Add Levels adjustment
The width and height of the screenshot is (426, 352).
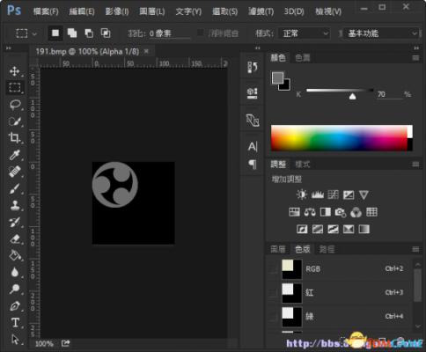(x=318, y=194)
